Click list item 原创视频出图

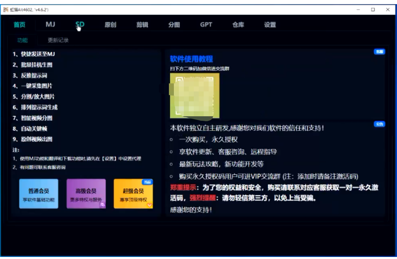(x=33, y=139)
